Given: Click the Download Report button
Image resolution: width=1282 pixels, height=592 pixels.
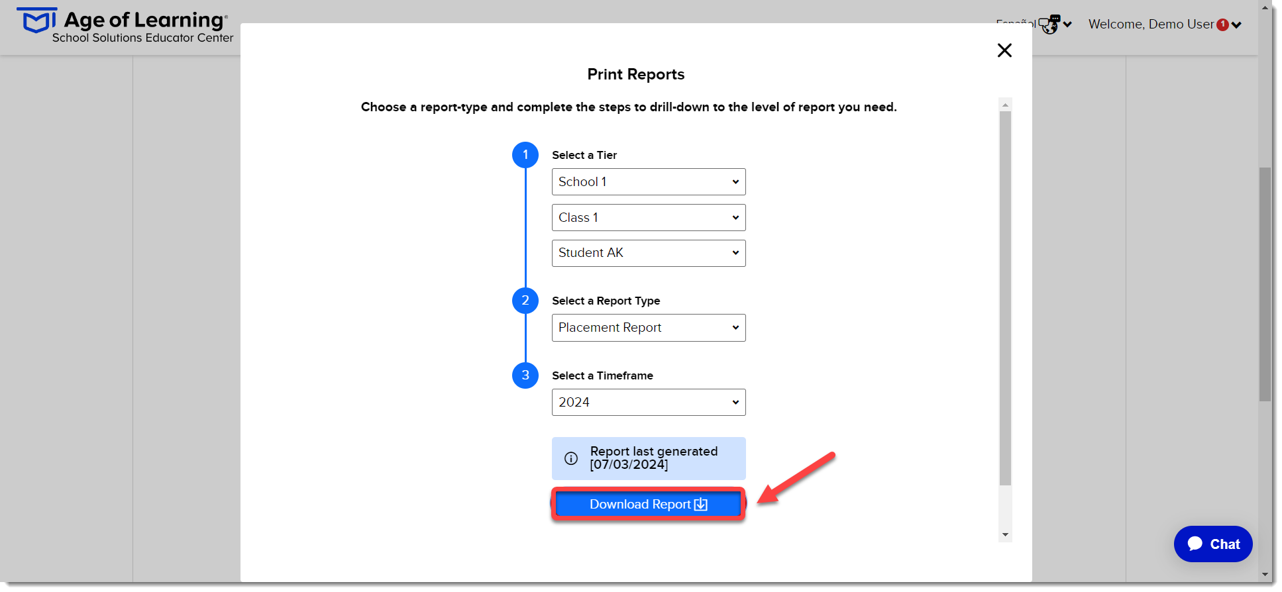Looking at the screenshot, I should click(x=649, y=505).
